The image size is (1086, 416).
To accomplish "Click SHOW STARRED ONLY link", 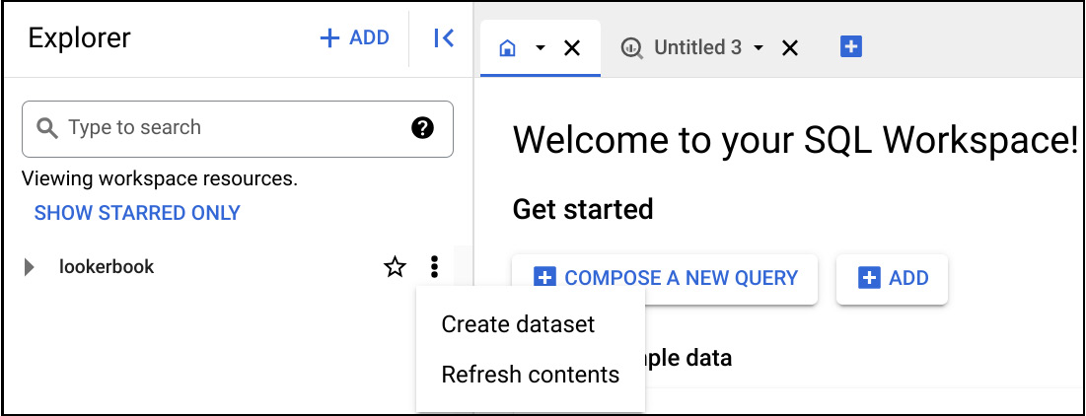I will coord(137,213).
